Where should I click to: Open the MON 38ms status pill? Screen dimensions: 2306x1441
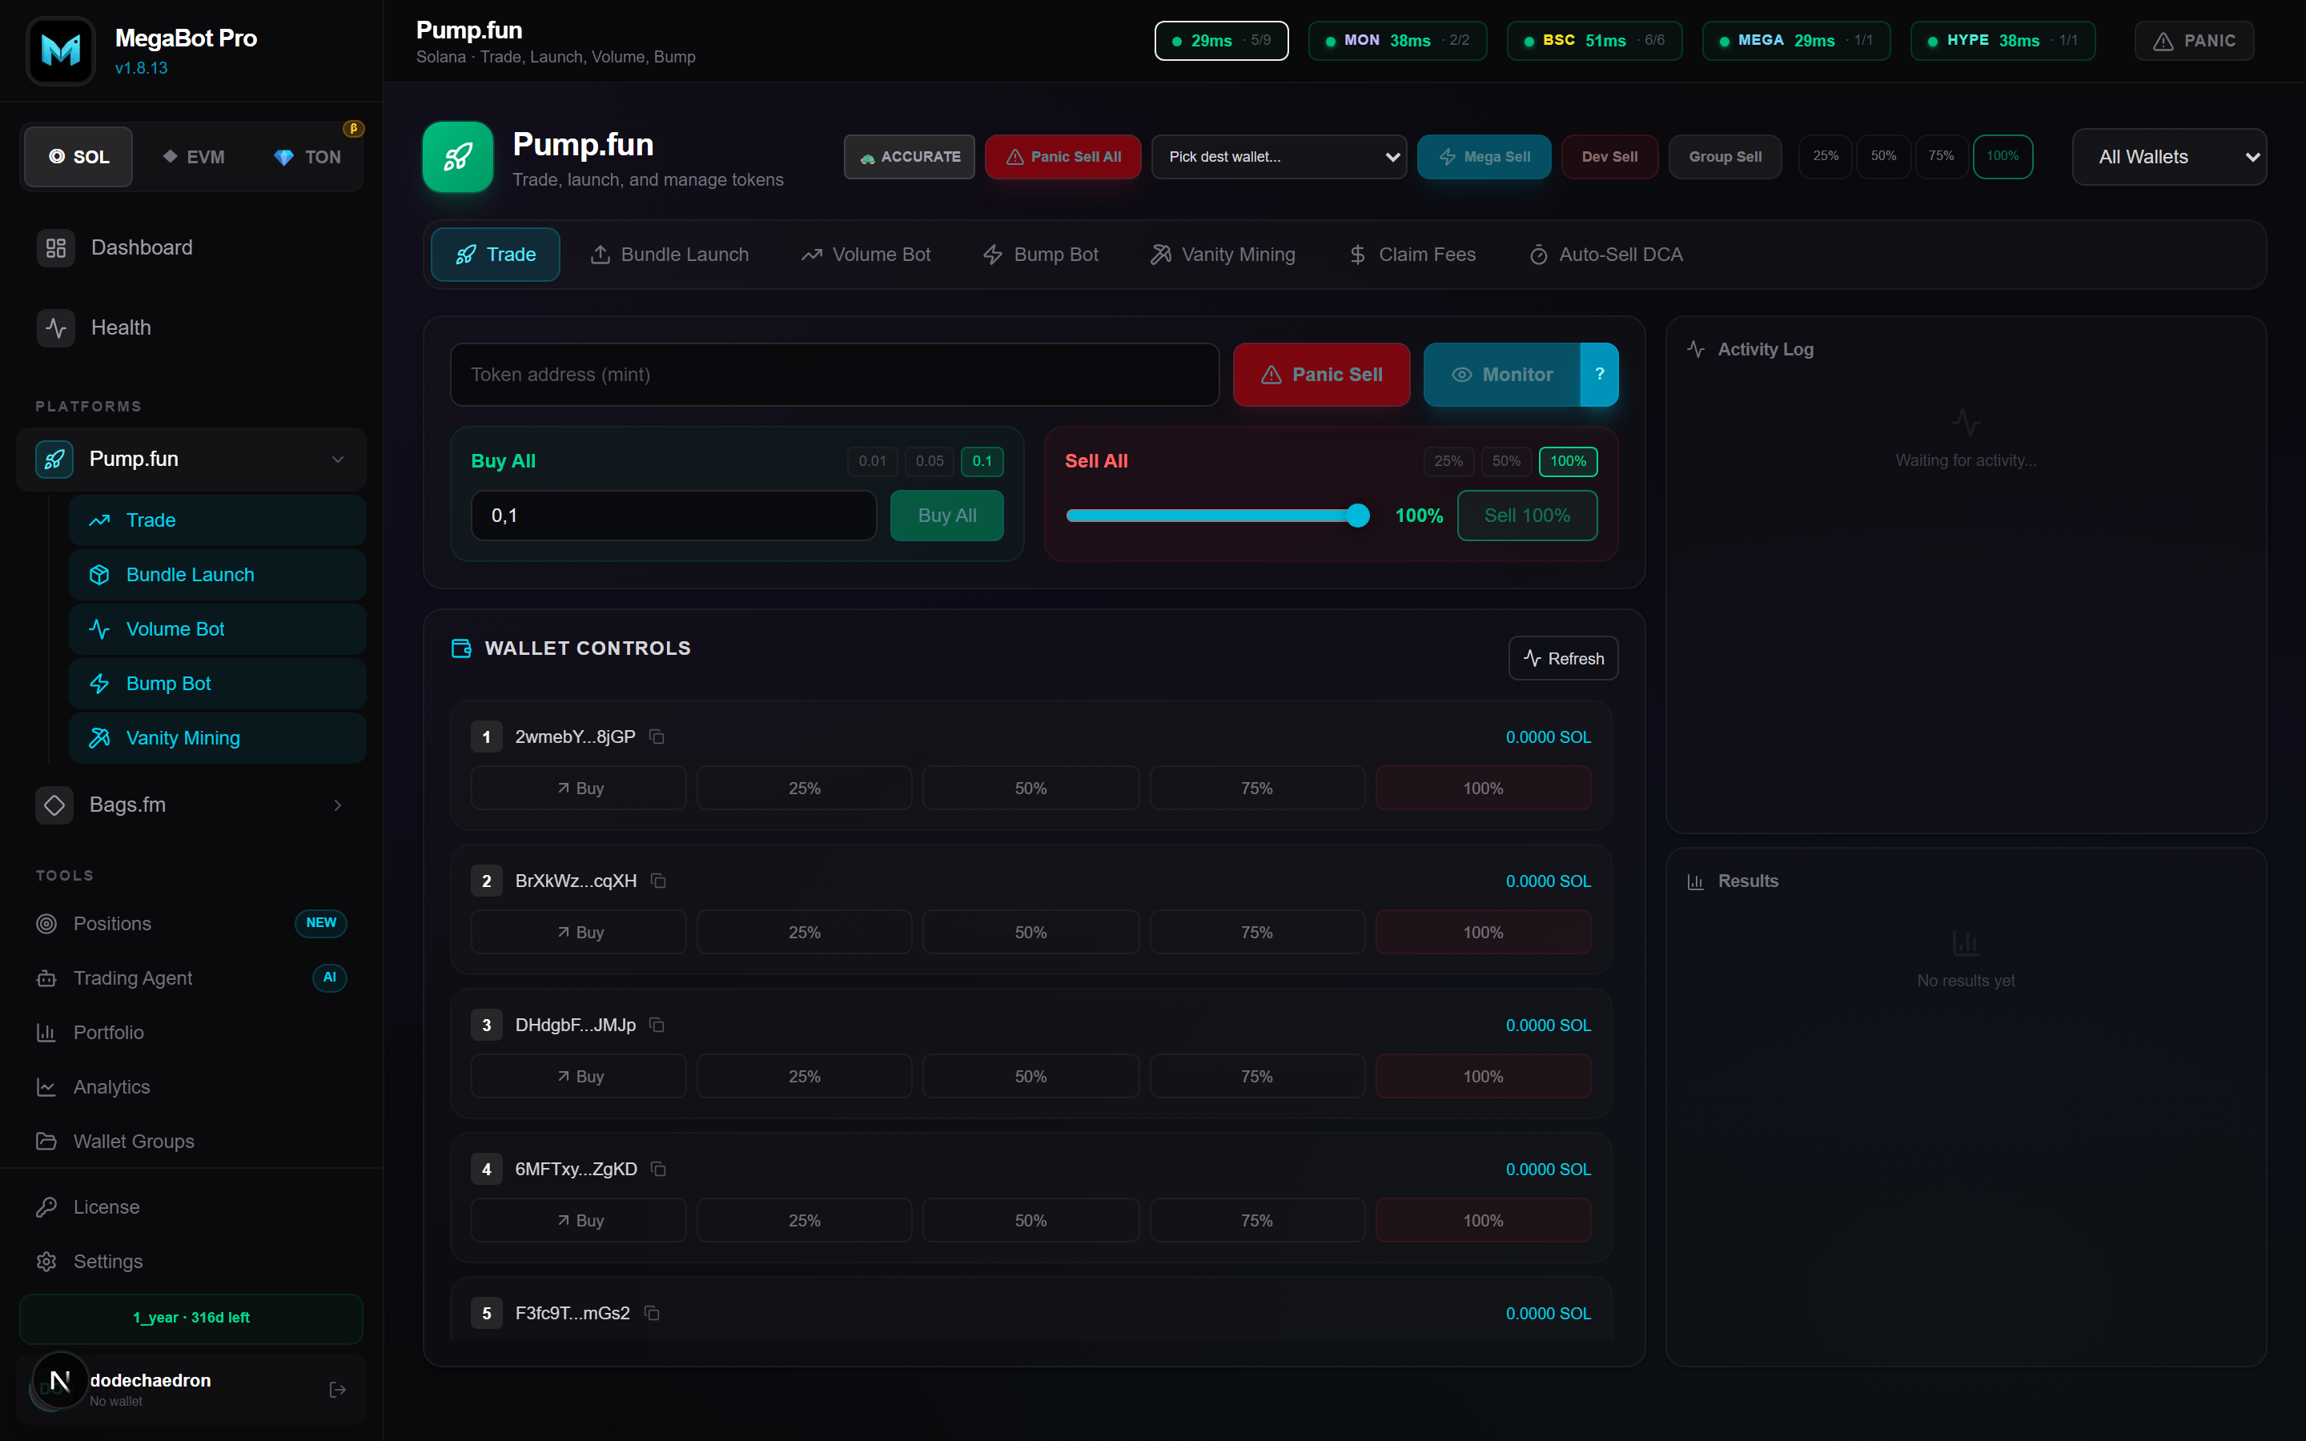1397,41
